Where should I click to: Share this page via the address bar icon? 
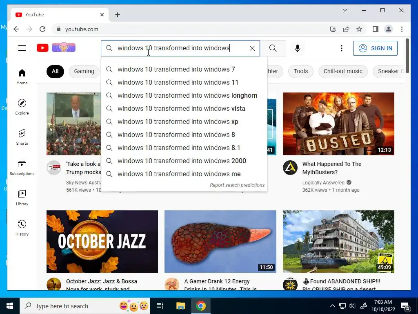coord(346,29)
